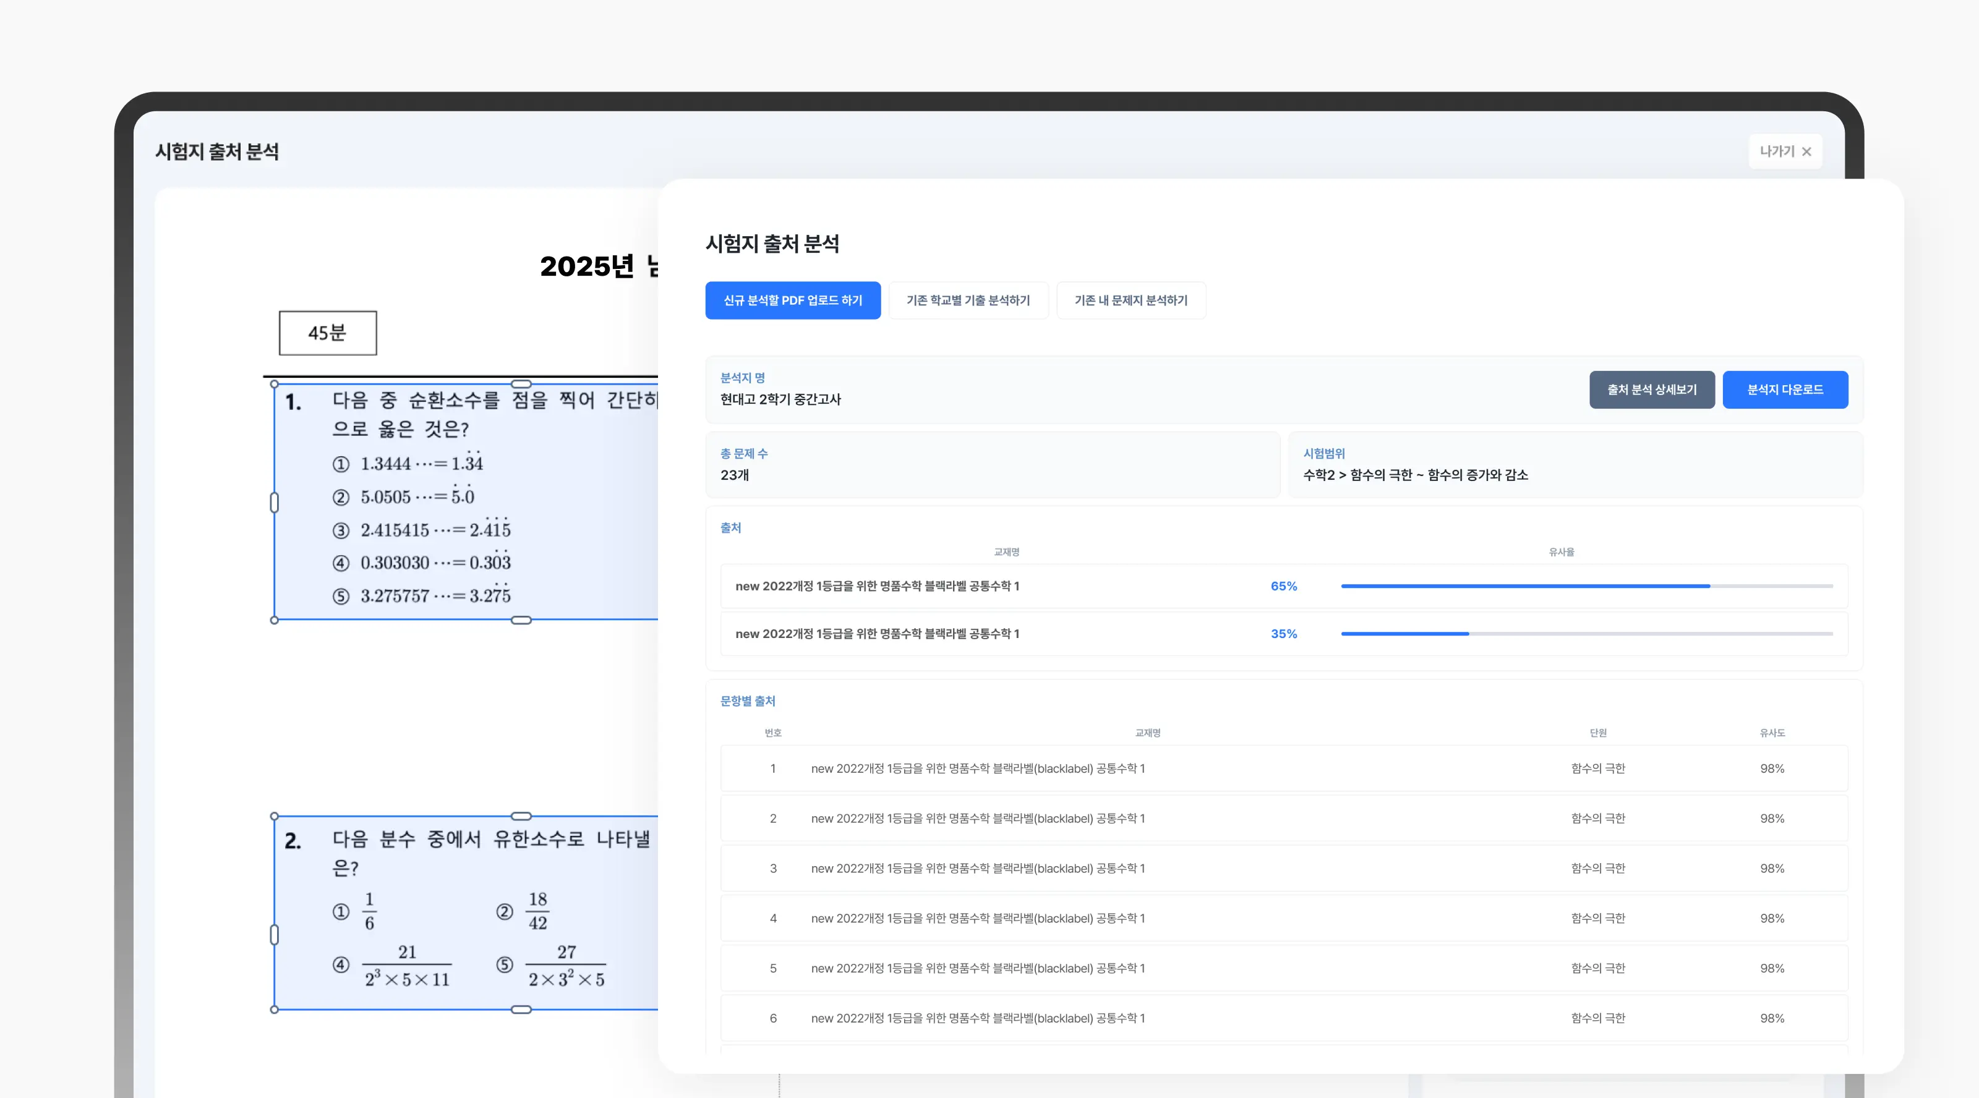Viewport: 1979px width, 1098px height.
Task: Select the top-center handle of question 1 box
Action: [521, 384]
